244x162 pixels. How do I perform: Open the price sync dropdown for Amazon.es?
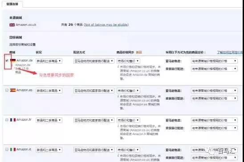pos(128,90)
